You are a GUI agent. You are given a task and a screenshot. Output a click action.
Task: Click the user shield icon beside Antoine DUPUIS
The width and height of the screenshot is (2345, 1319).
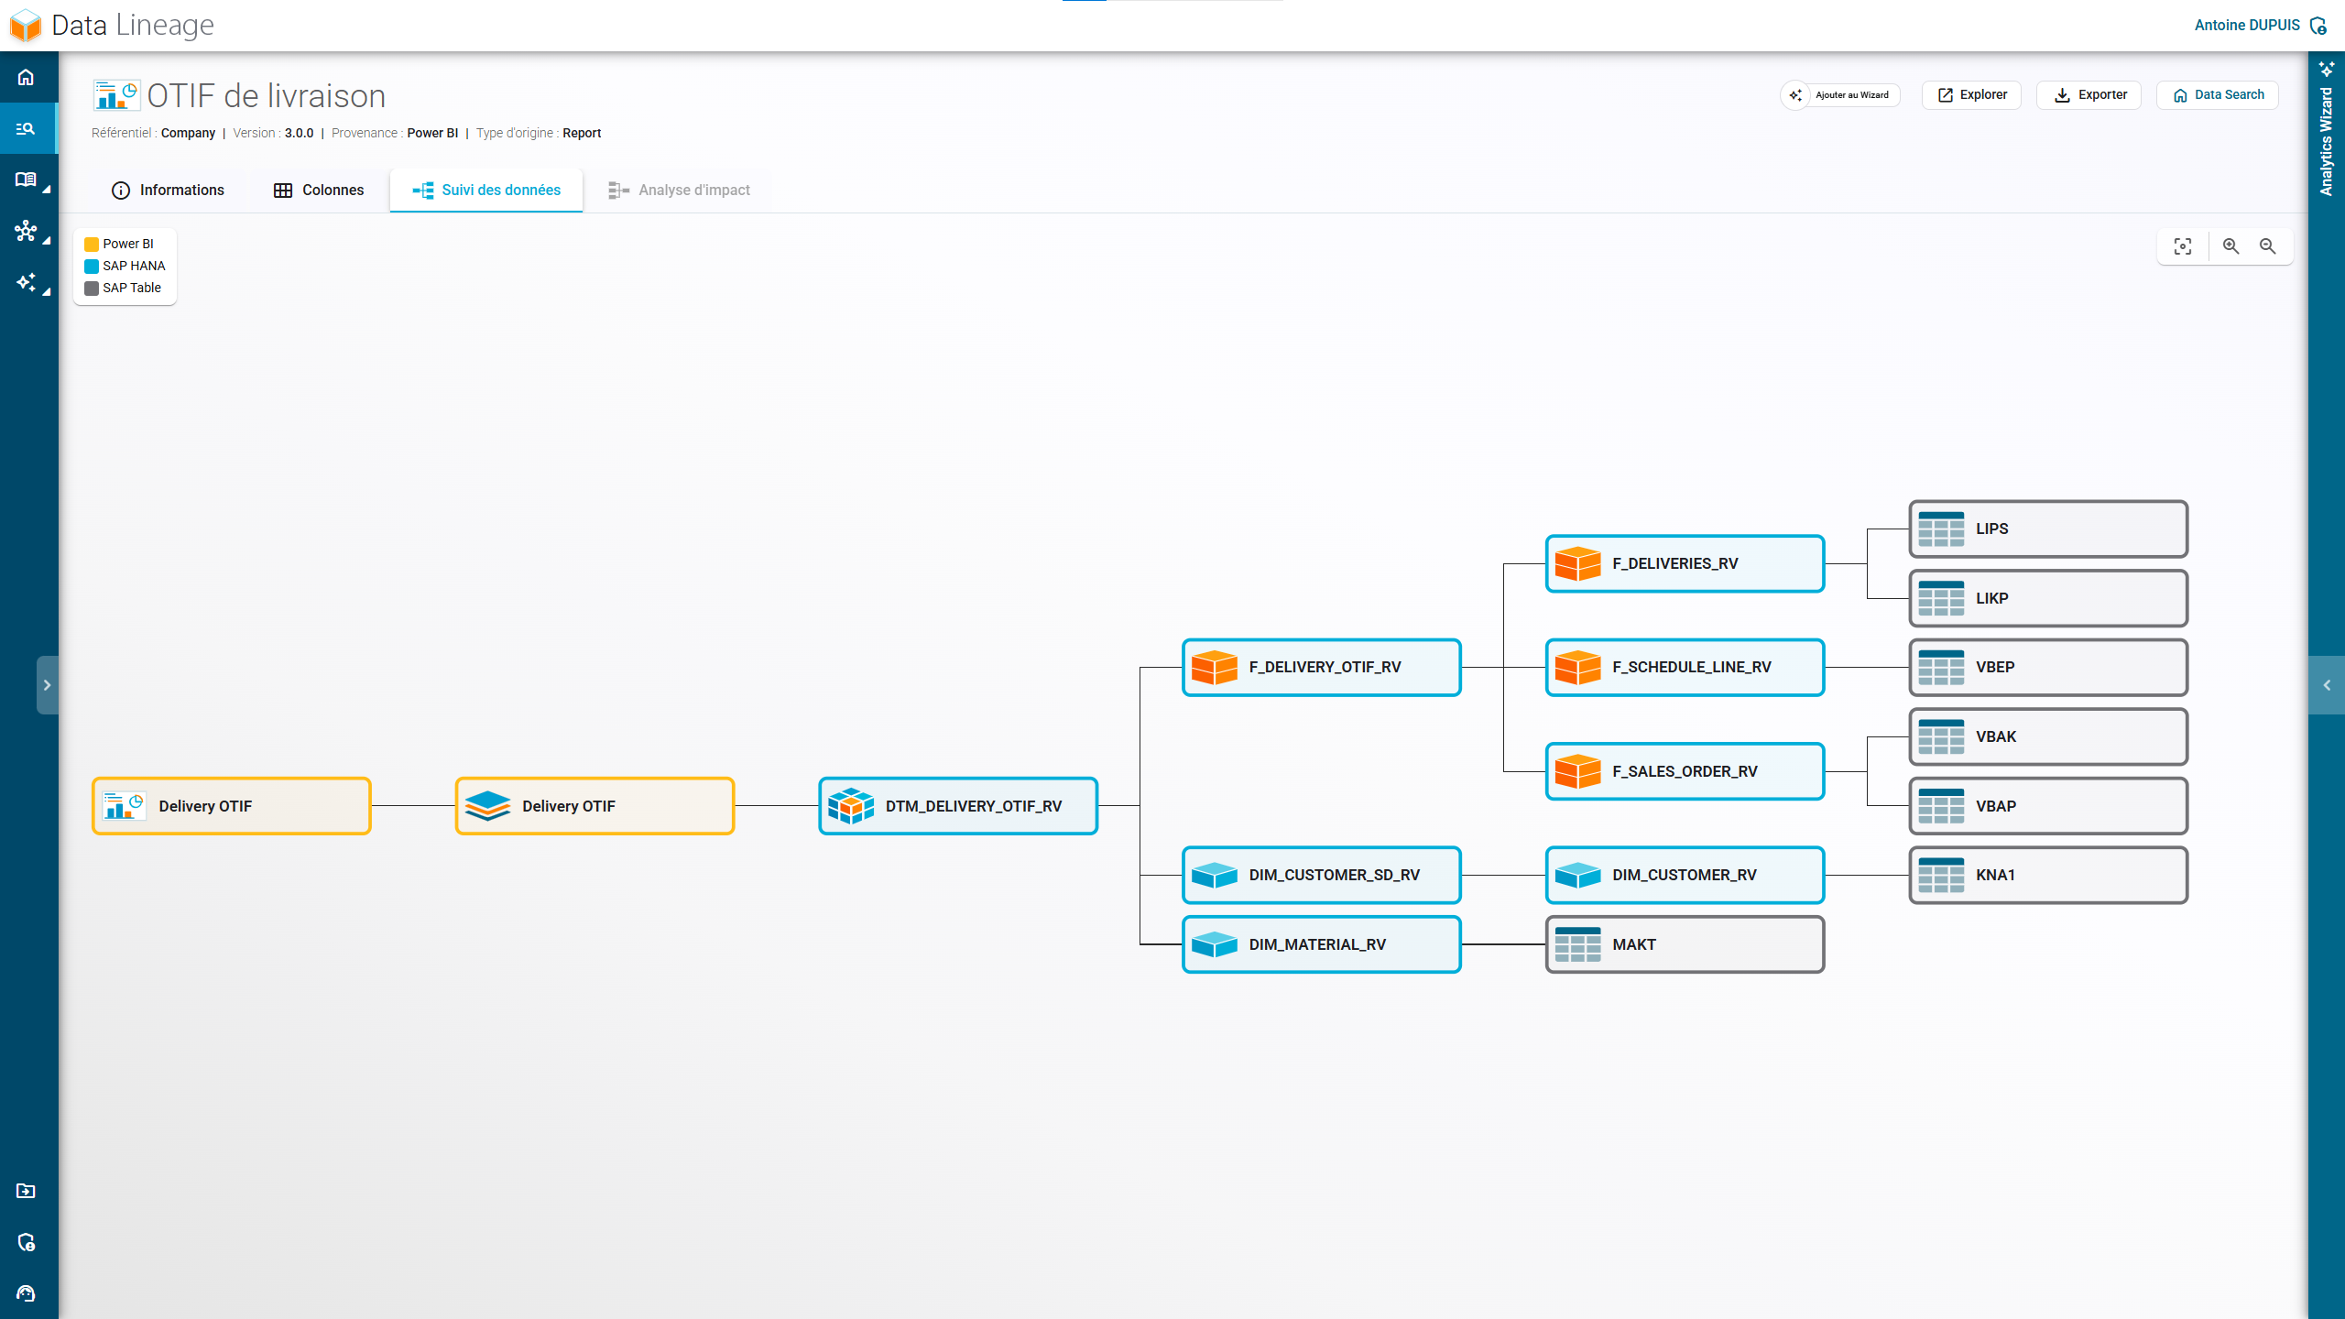pyautogui.click(x=2318, y=26)
